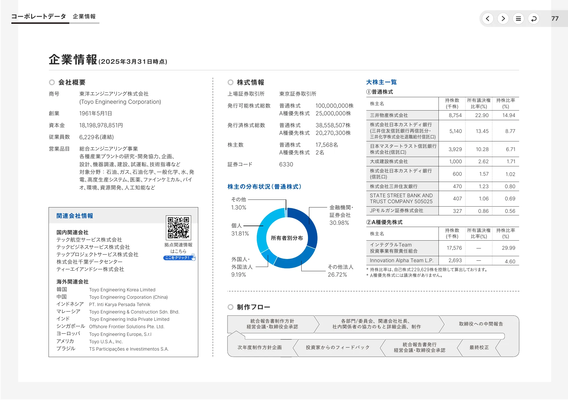The height and width of the screenshot is (401, 568).
Task: Click the ここをクリック! link button
Action: point(177,258)
